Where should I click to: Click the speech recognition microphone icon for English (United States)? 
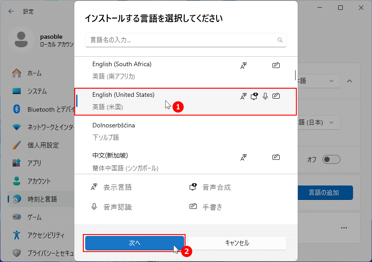coord(266,96)
